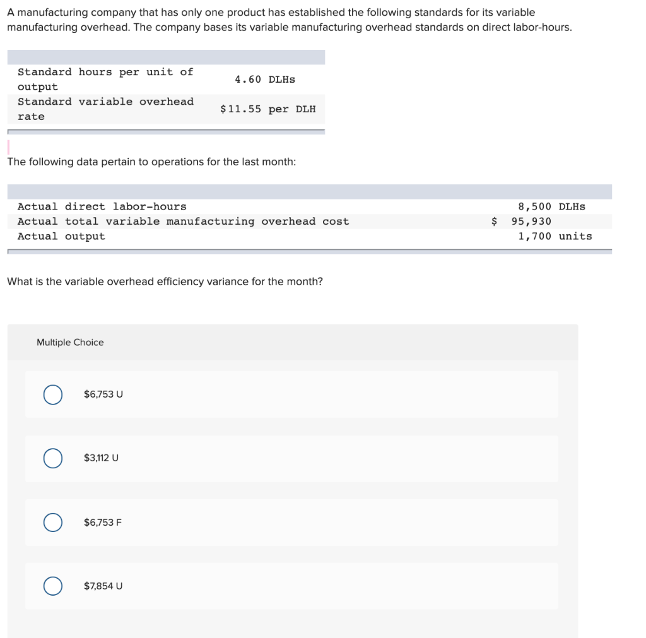Click the $11.55 per DLH value

tap(267, 109)
